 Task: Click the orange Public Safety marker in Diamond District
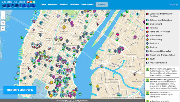coord(64,27)
